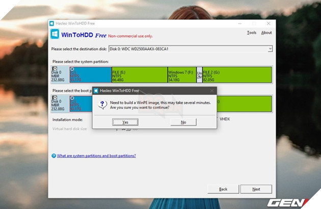
Task: Toggle the C: system partition radio button
Action: 72,69
